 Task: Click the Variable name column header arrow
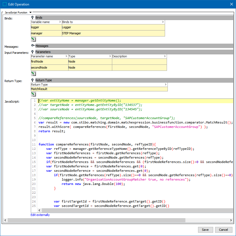60,22
